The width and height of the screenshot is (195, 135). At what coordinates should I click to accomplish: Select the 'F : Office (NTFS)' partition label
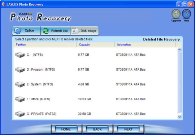coord(38,99)
